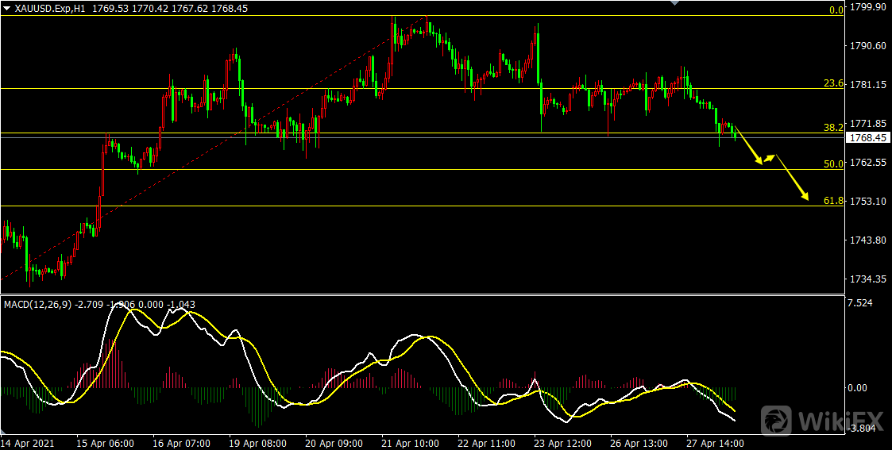Select the Fibonacci 50.0 level label
Screen dimensions: 892x450
click(832, 163)
